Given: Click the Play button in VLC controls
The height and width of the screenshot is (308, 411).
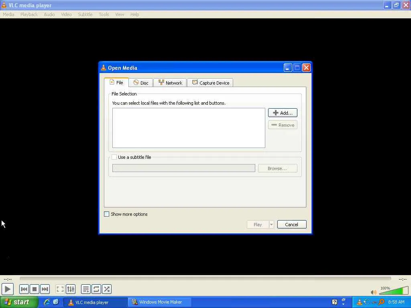Looking at the screenshot, I should (x=8, y=289).
